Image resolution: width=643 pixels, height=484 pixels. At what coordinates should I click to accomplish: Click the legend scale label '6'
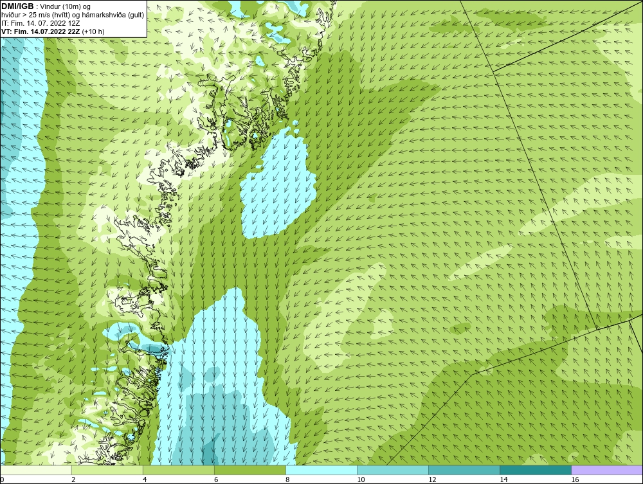216,480
